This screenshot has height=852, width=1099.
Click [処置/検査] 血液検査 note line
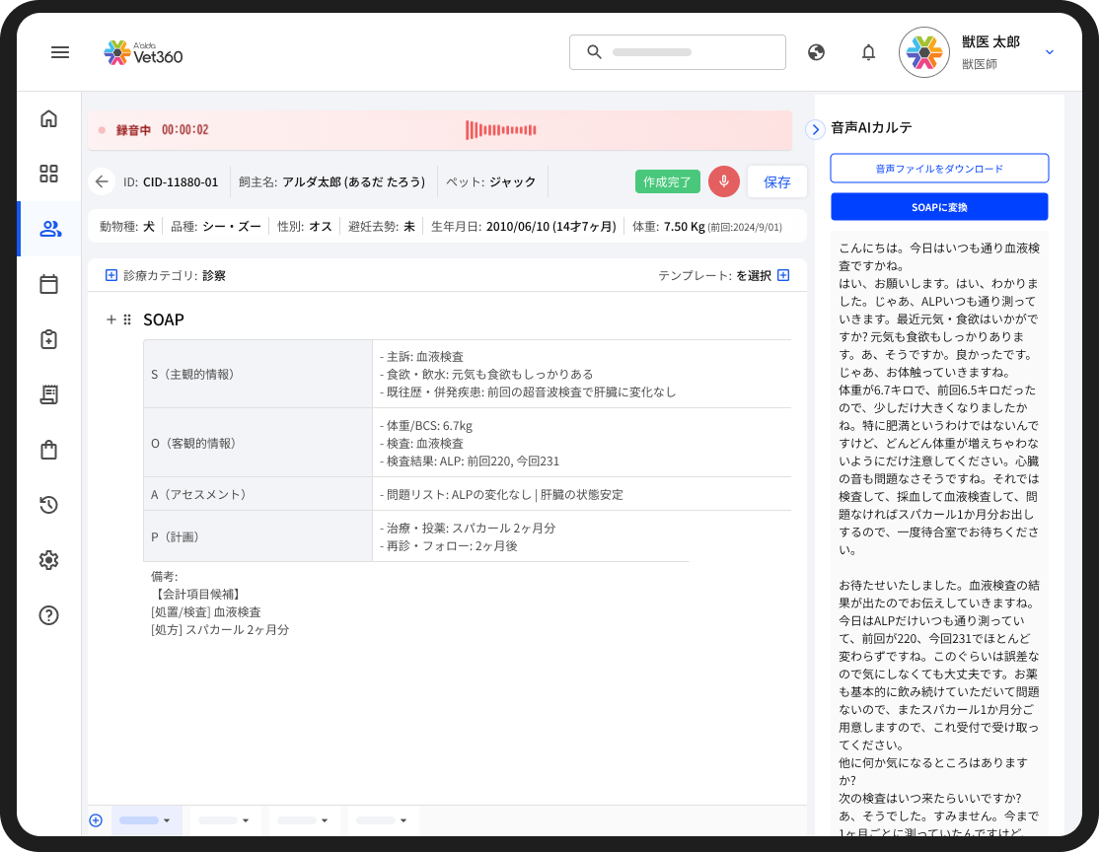206,611
